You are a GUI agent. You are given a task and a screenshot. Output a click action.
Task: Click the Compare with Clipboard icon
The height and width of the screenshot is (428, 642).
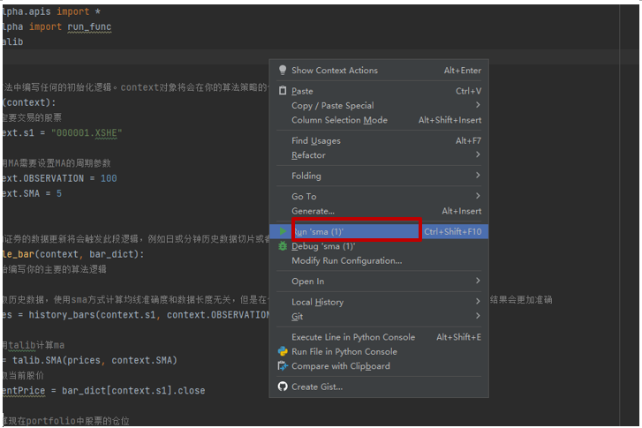[x=283, y=366]
